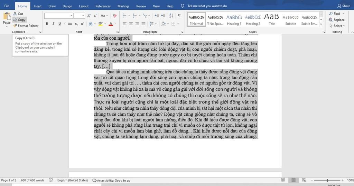Apply red font color
Screen dimensions: 354x186
tap(111, 24)
